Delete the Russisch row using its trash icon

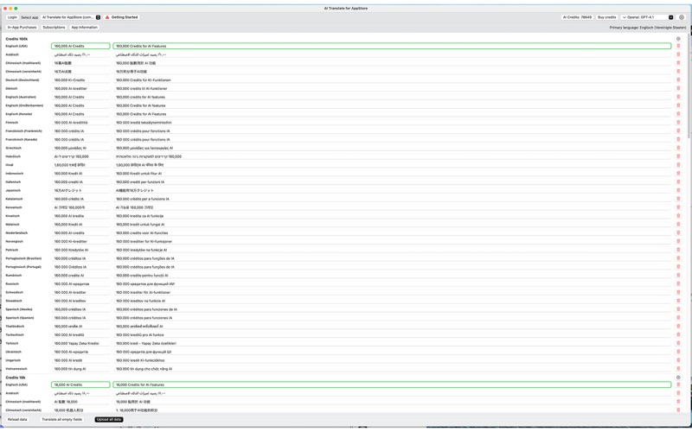click(678, 283)
